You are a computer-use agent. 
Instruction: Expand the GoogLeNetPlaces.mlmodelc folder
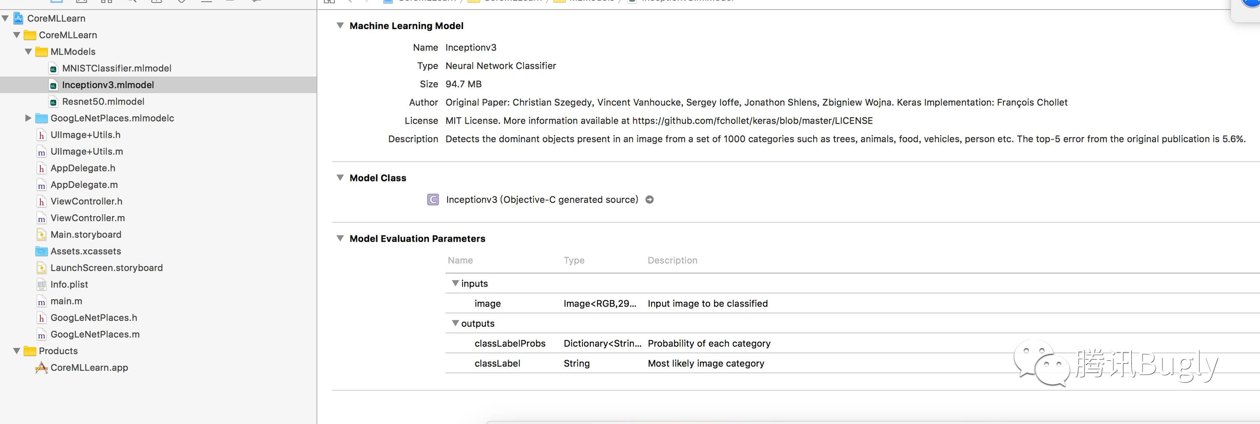coord(28,118)
